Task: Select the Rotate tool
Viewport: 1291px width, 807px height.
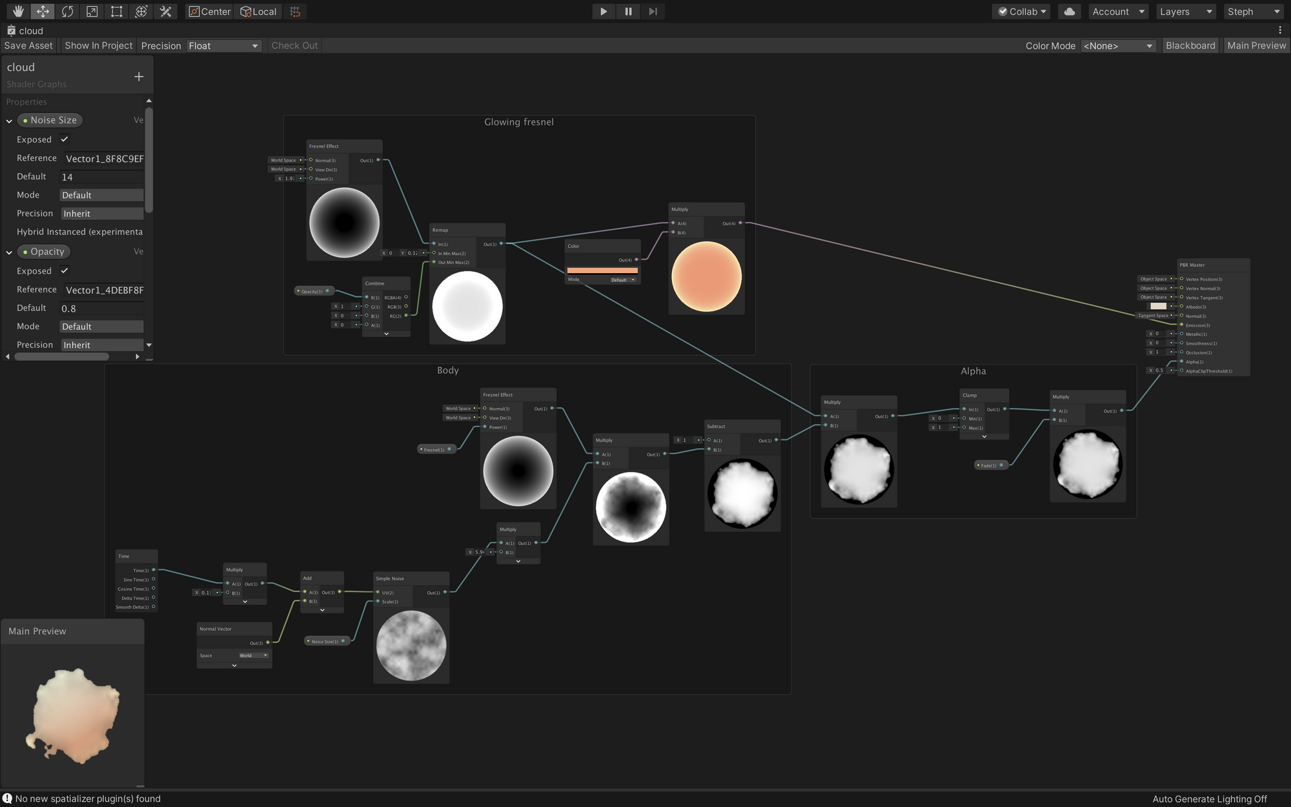Action: click(67, 12)
